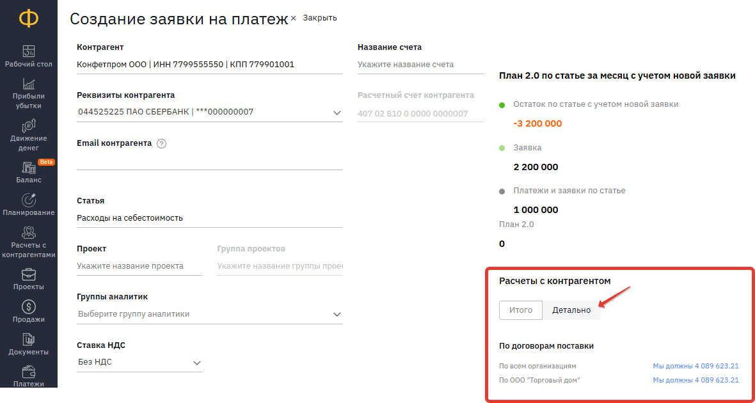Open Прибыли убытки report icon
This screenshot has width=755, height=403.
29,84
